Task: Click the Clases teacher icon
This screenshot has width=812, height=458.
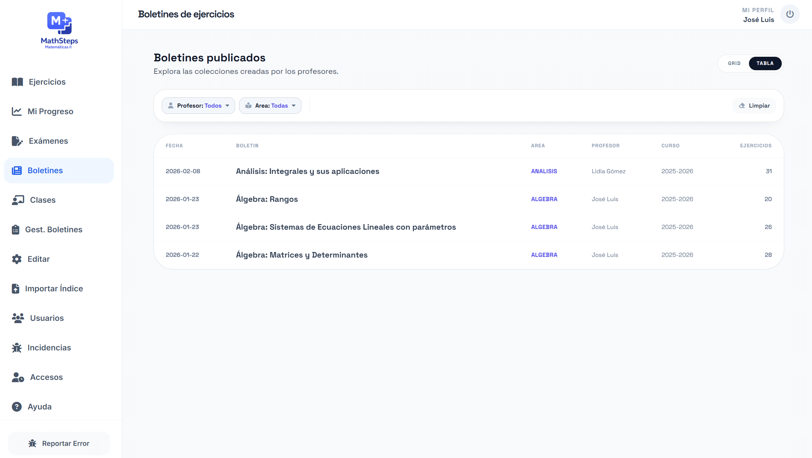Action: pyautogui.click(x=18, y=200)
